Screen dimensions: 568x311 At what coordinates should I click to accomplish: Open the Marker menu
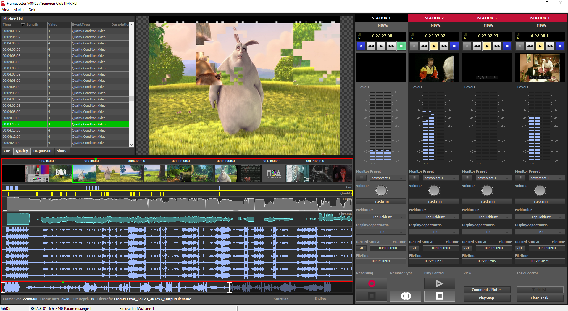(x=19, y=10)
